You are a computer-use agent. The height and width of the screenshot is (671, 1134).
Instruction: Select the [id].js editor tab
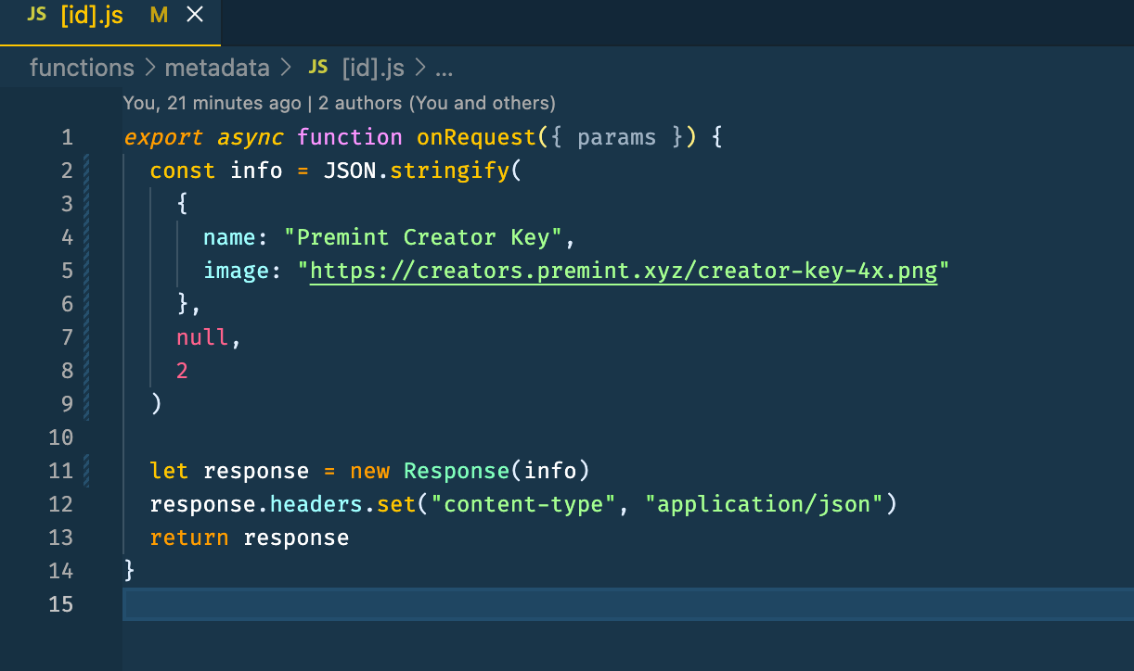point(93,15)
